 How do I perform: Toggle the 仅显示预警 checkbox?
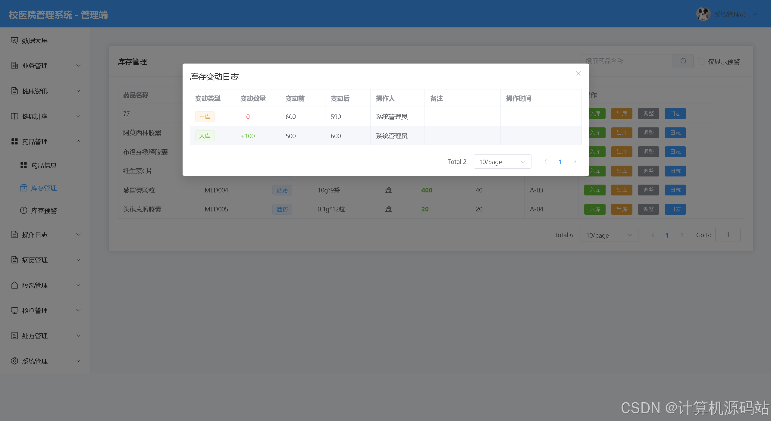pyautogui.click(x=701, y=61)
